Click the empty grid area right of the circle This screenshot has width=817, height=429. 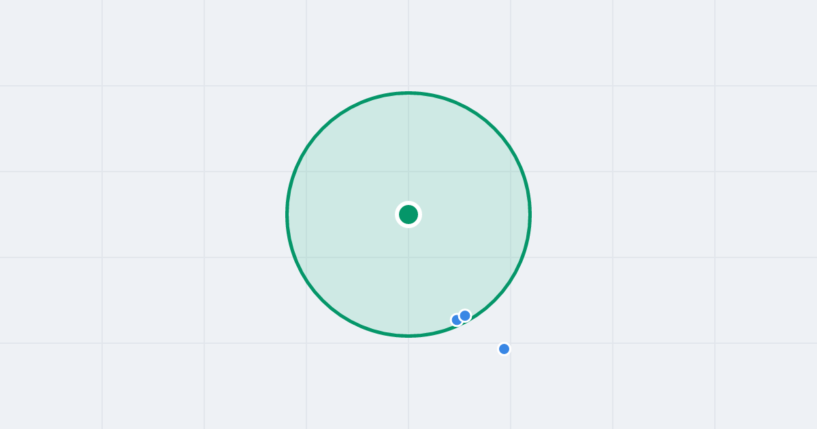pyautogui.click(x=674, y=214)
